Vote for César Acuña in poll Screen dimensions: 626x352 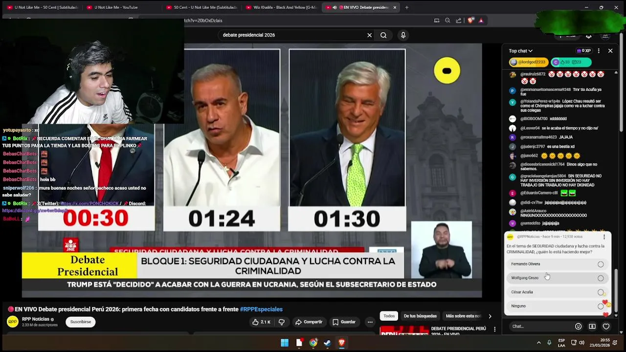(557, 292)
